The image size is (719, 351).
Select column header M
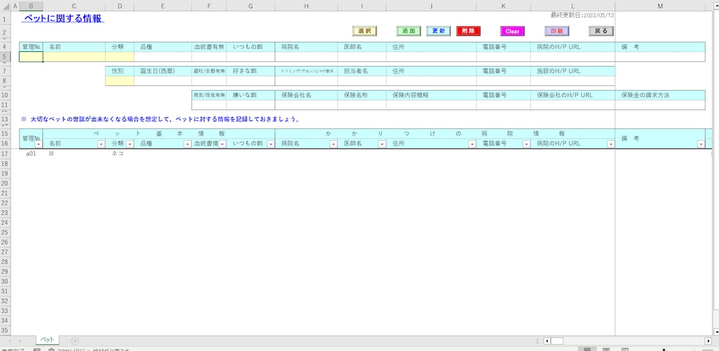click(660, 6)
